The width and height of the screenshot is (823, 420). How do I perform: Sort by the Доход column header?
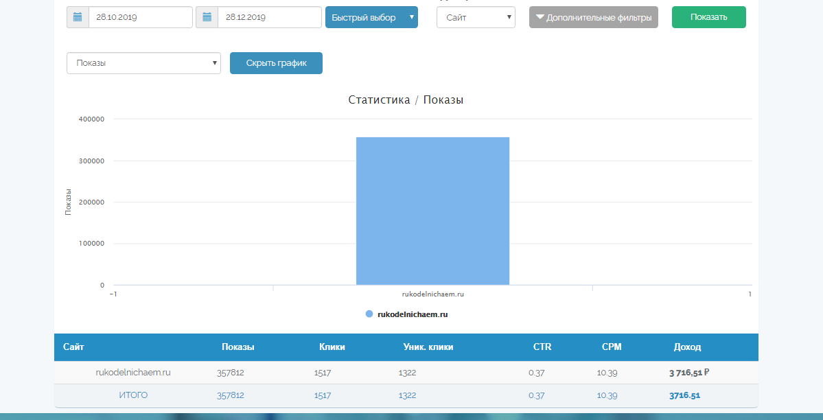click(x=688, y=347)
